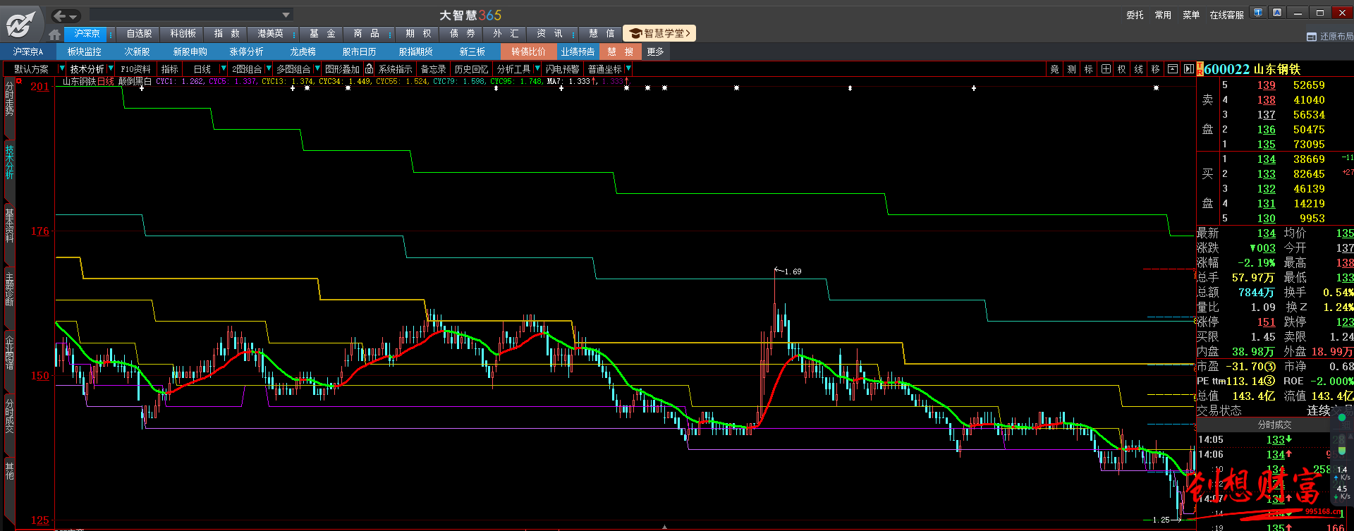The width and height of the screenshot is (1354, 531).
Task: Open the history dropdown next to back arrow
Action: [73, 16]
